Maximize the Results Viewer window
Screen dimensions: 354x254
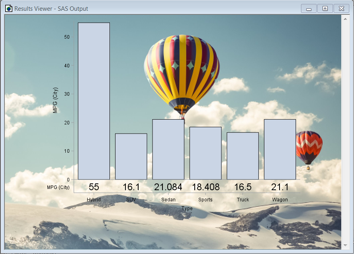(x=325, y=9)
